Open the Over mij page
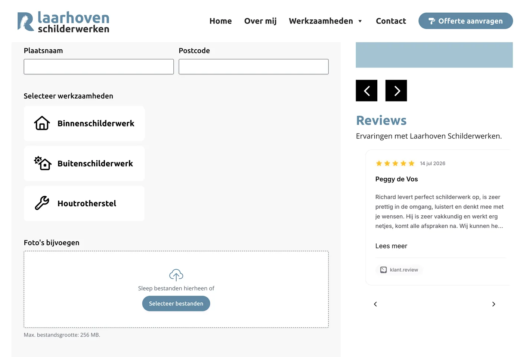 [260, 21]
